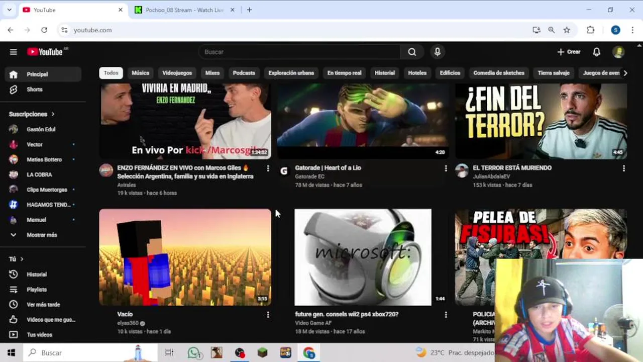Open the YouTube hamburger guide menu
643x362 pixels.
(x=14, y=52)
